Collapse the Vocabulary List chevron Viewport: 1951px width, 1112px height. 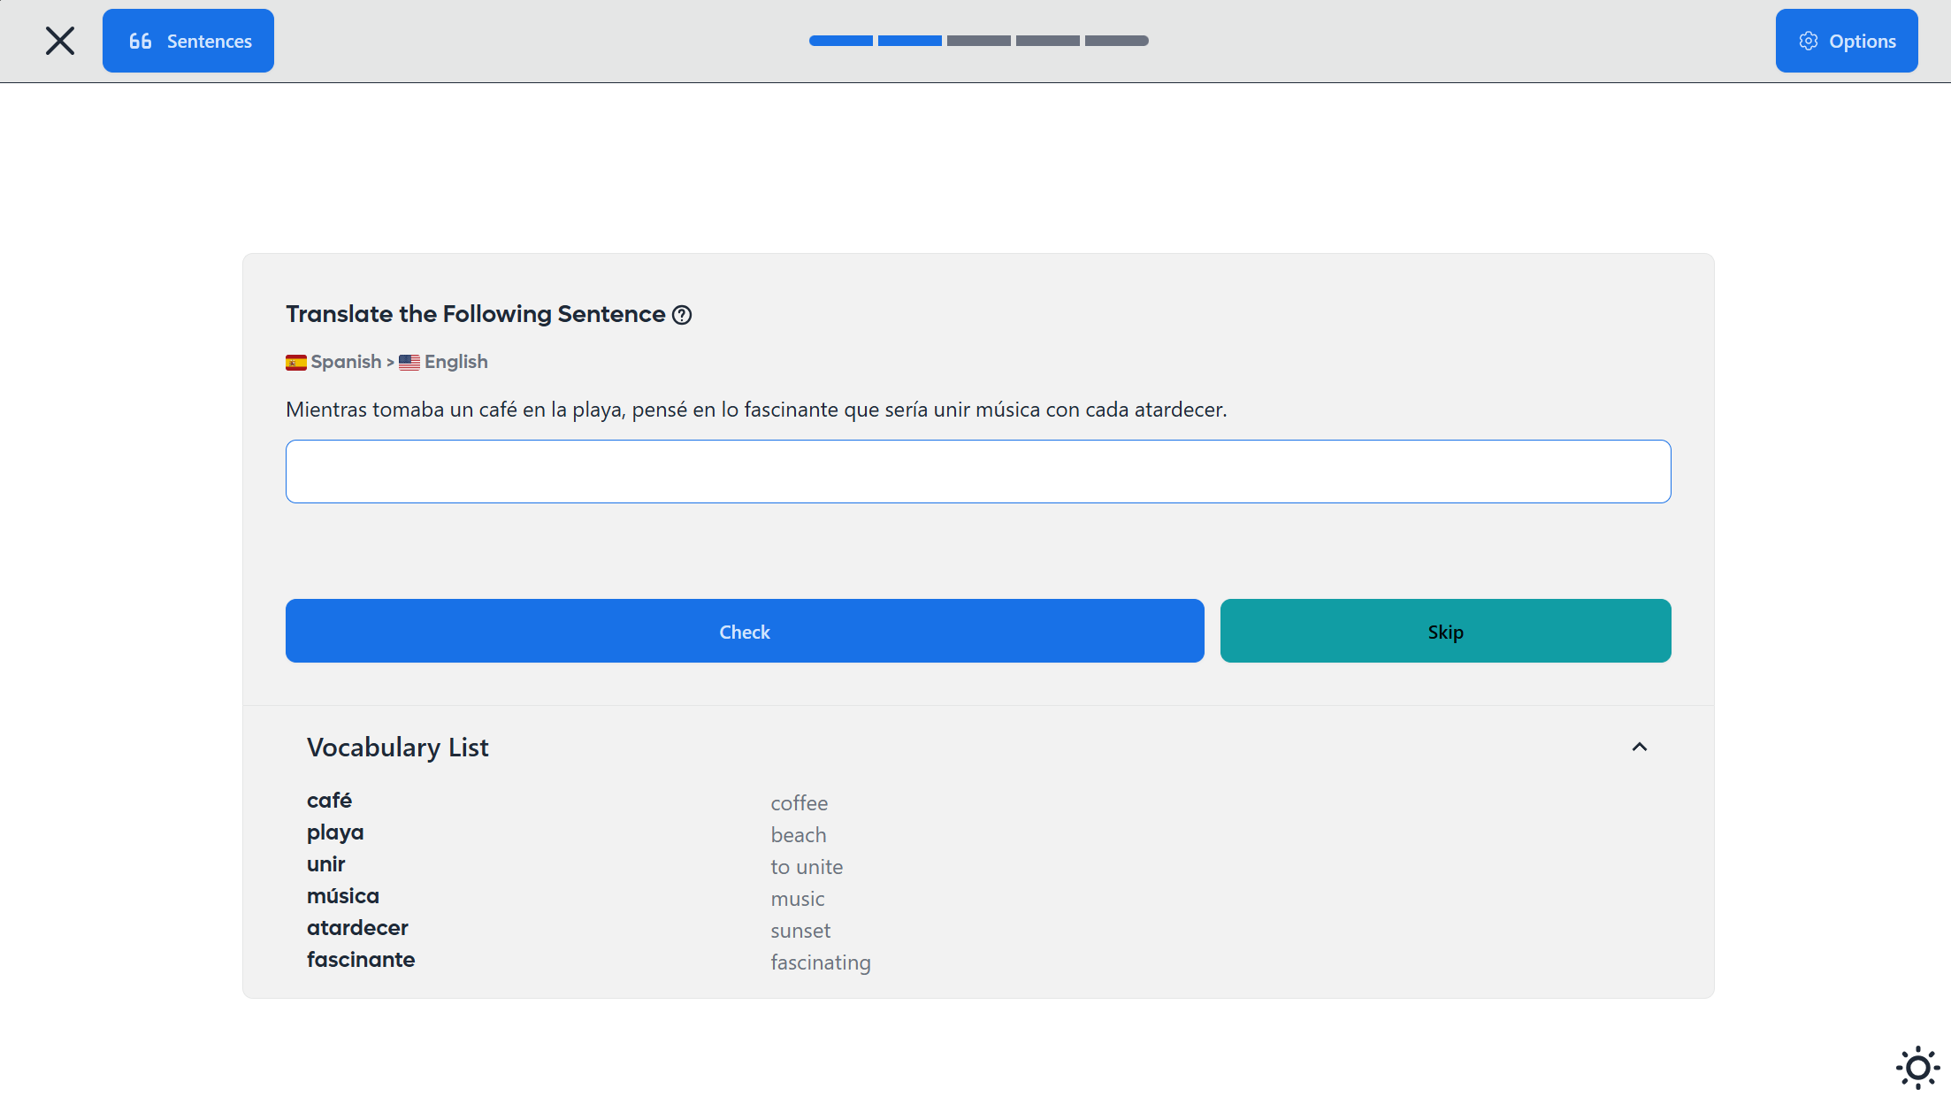pos(1640,747)
